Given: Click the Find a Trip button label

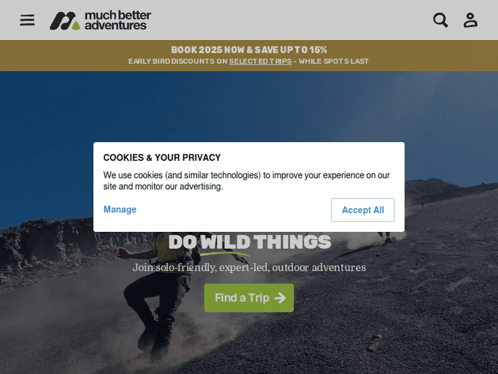Looking at the screenshot, I should (x=242, y=298).
